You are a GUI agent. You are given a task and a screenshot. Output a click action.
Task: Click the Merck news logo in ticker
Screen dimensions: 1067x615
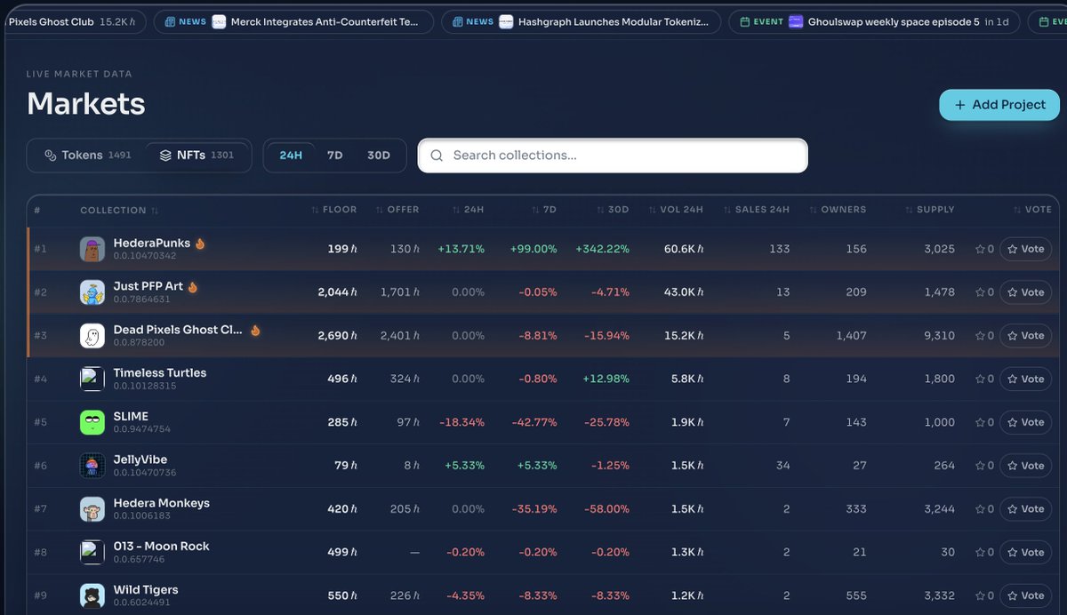(219, 21)
